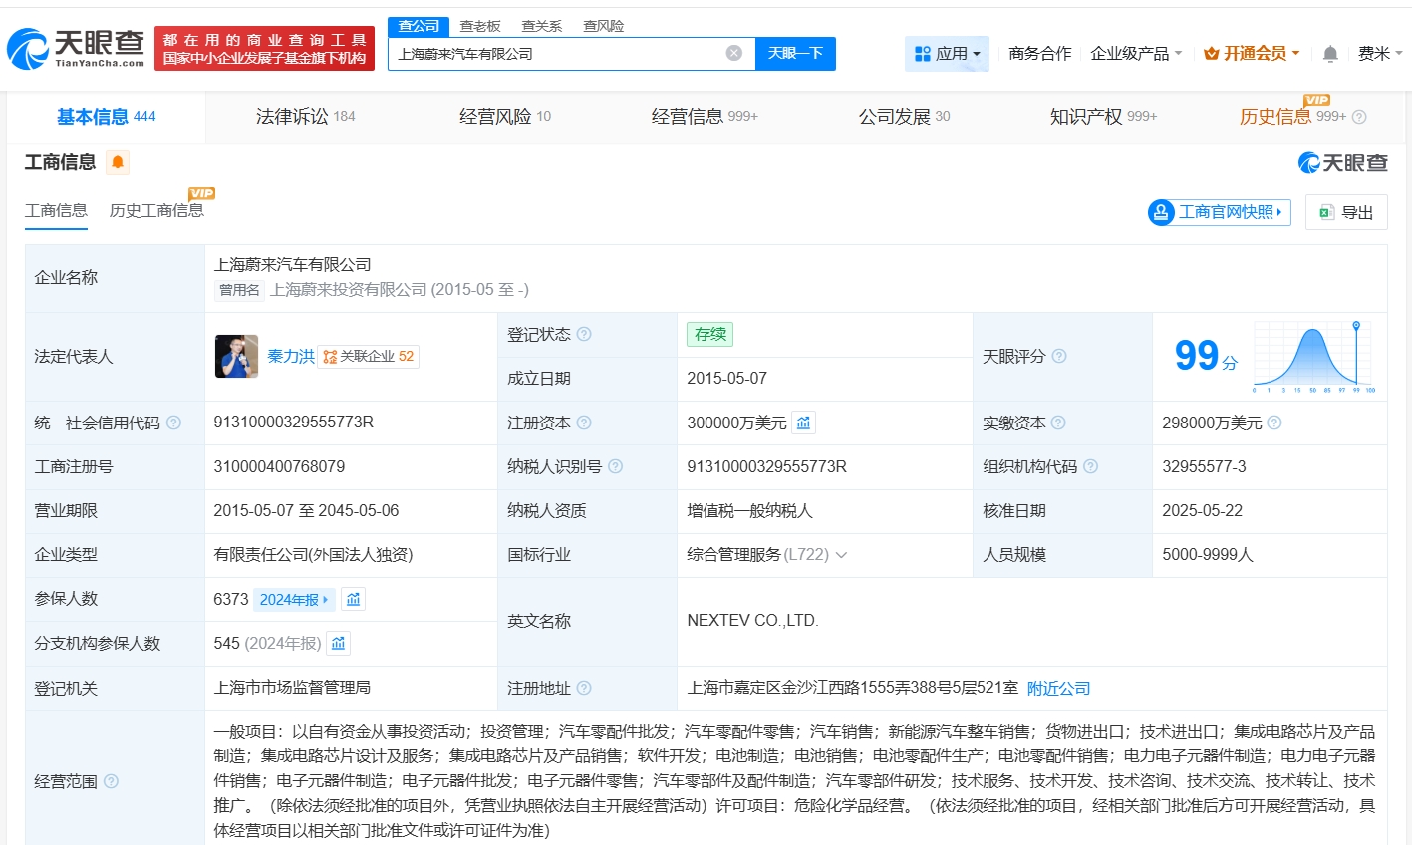Select 历史工商信息 VIP sub-tab
The height and width of the screenshot is (845, 1412).
[x=156, y=211]
